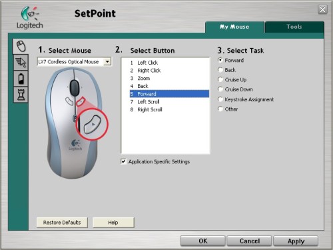This screenshot has height=250, width=333.
Task: Expand the LX7 Cordless Optical Mouse dropdown
Action: tap(107, 61)
